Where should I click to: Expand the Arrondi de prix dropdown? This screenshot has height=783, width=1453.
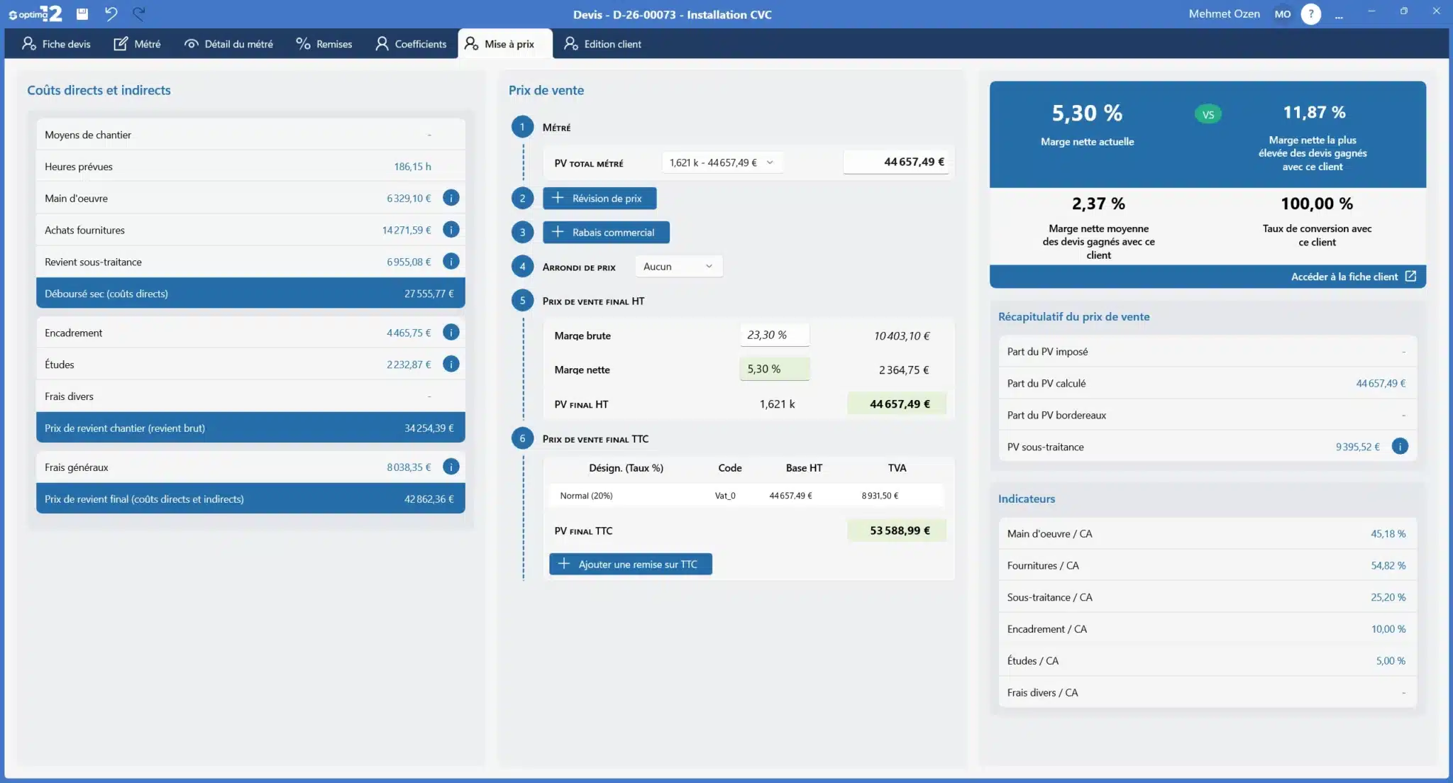[x=678, y=267]
